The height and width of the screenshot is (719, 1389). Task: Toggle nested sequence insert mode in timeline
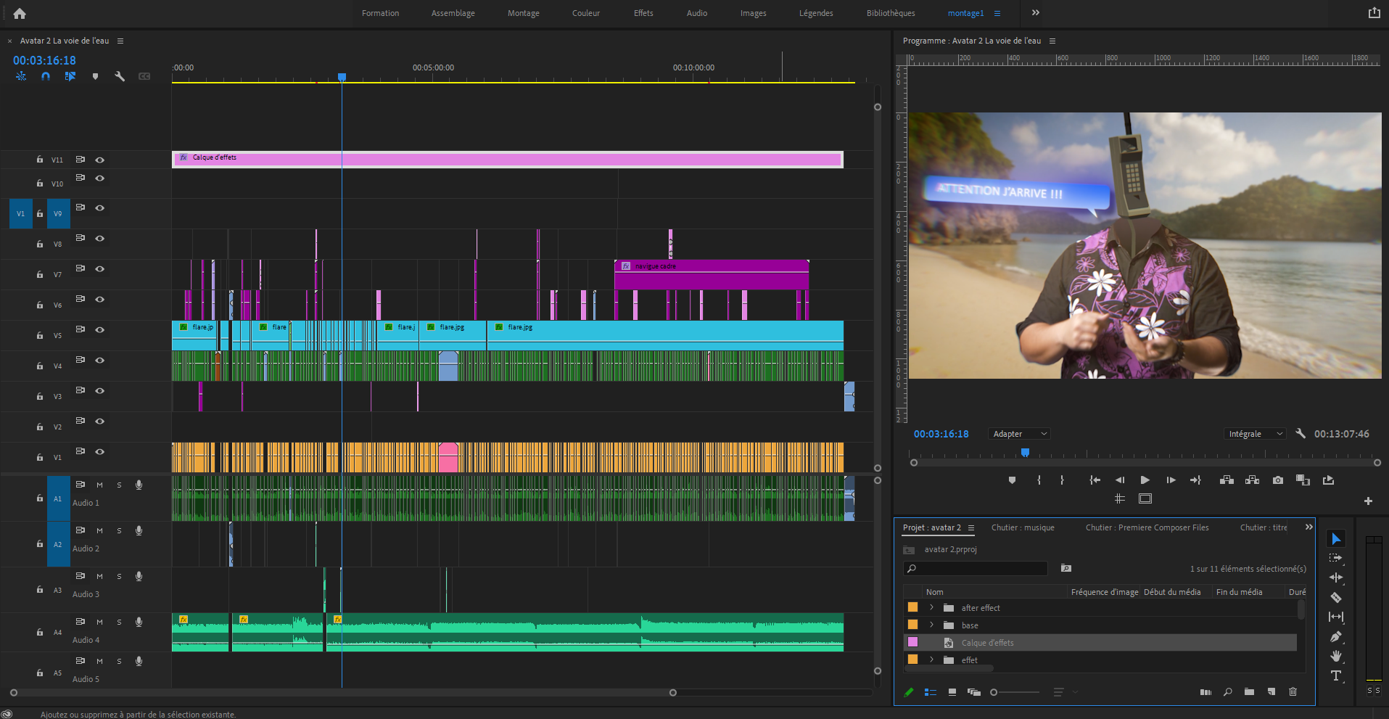[21, 76]
